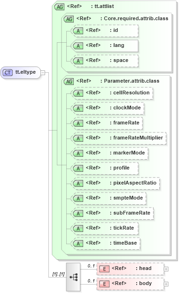This screenshot has width=179, height=293.
Task: Click the A icon next to id
Action: [x=78, y=31]
